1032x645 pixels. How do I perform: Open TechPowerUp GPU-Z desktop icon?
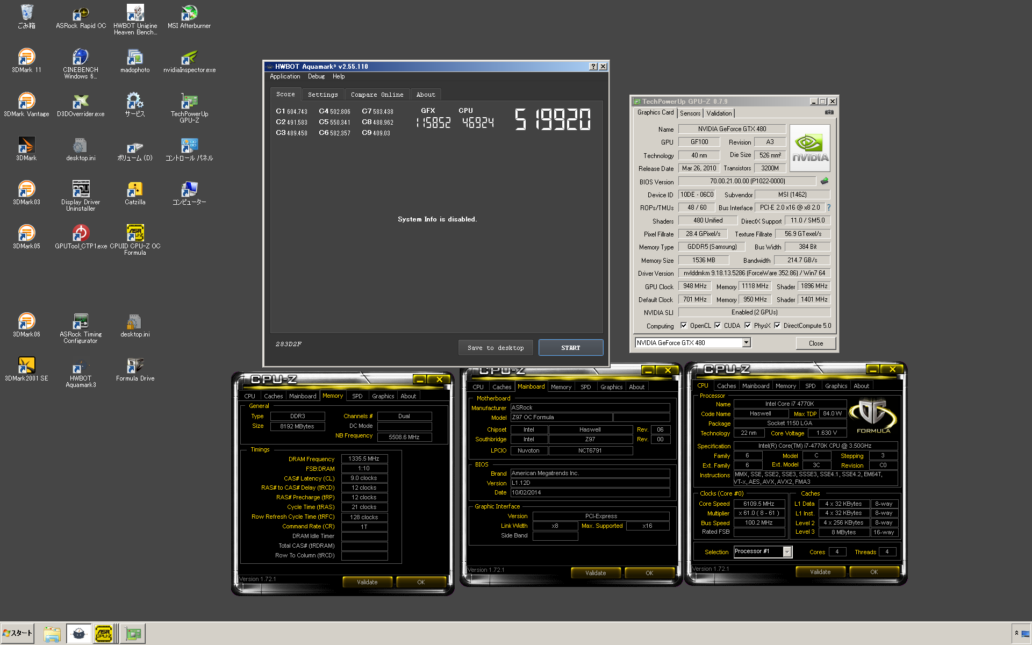[x=189, y=107]
